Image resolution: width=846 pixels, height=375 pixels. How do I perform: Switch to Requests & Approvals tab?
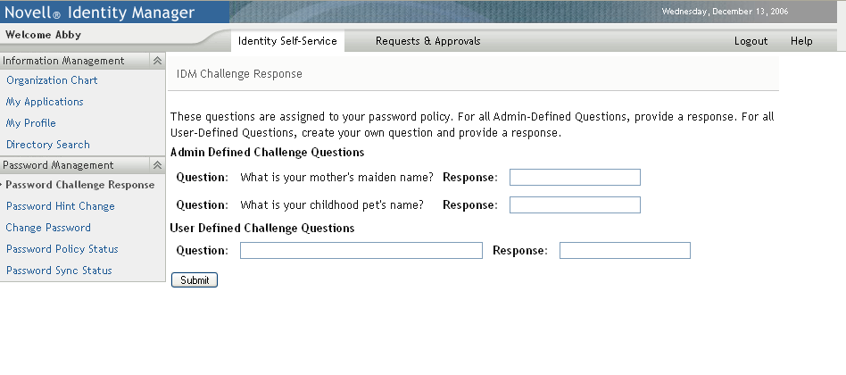(x=427, y=41)
